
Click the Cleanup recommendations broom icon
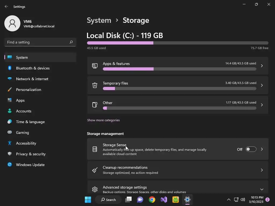coord(95,170)
